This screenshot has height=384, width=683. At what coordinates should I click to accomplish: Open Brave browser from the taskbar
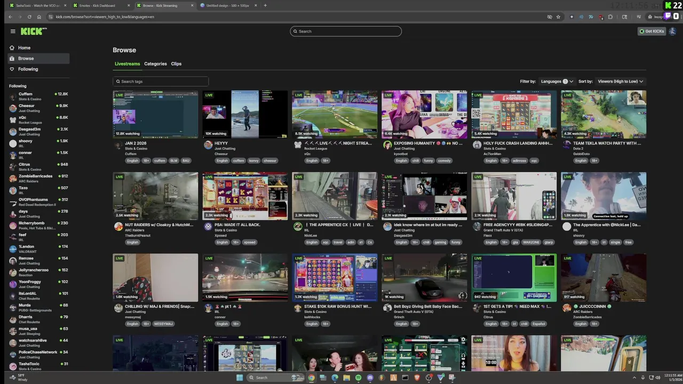tap(417, 378)
